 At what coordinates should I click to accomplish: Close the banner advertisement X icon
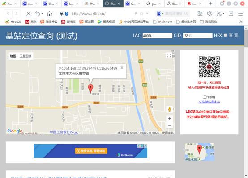pyautogui.click(x=145, y=146)
